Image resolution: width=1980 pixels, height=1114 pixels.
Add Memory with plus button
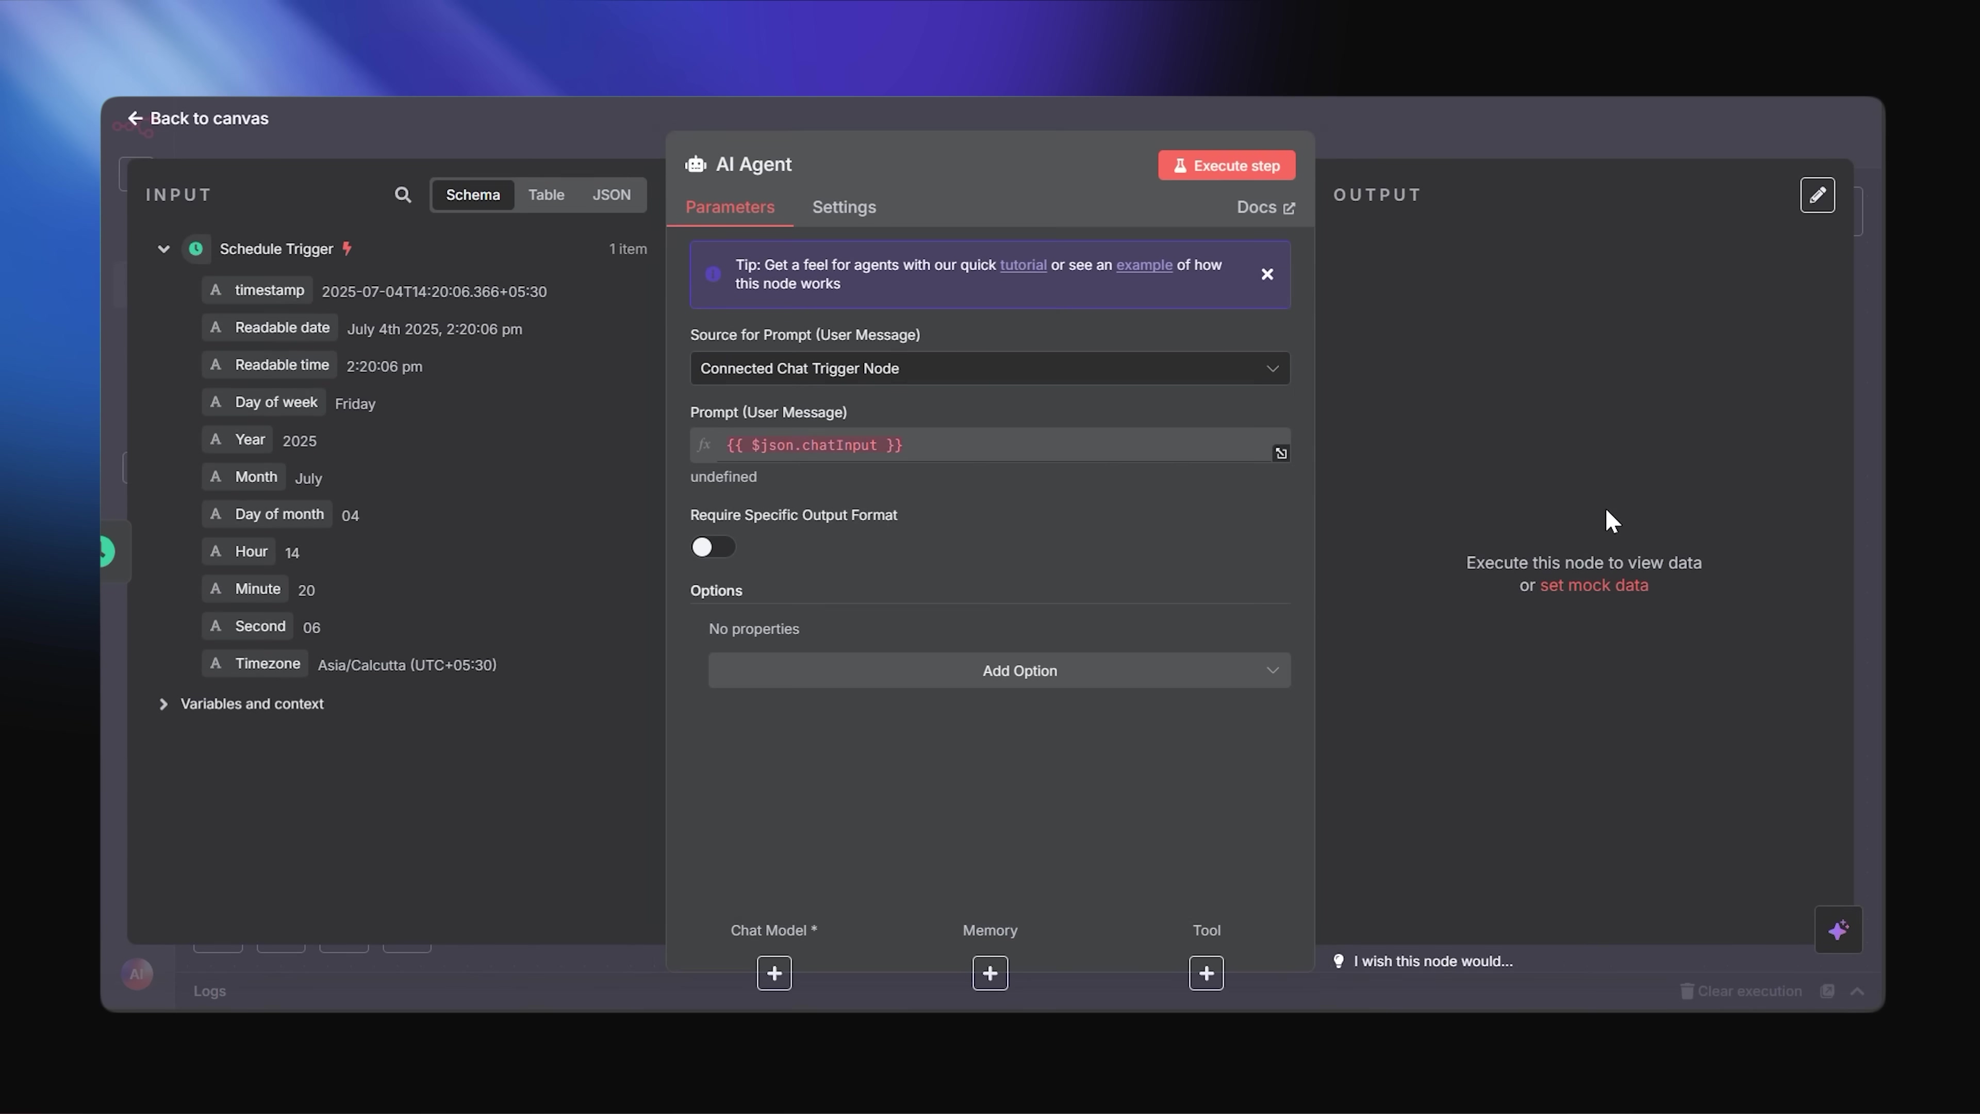click(x=990, y=974)
